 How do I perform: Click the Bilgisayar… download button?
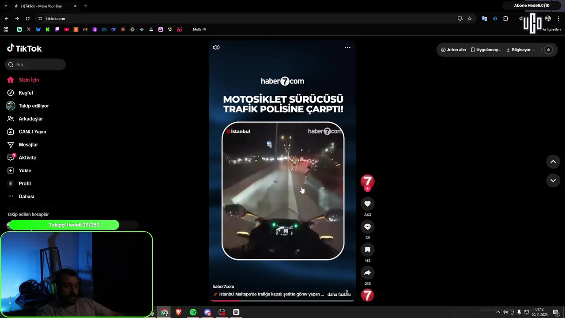pyautogui.click(x=520, y=50)
